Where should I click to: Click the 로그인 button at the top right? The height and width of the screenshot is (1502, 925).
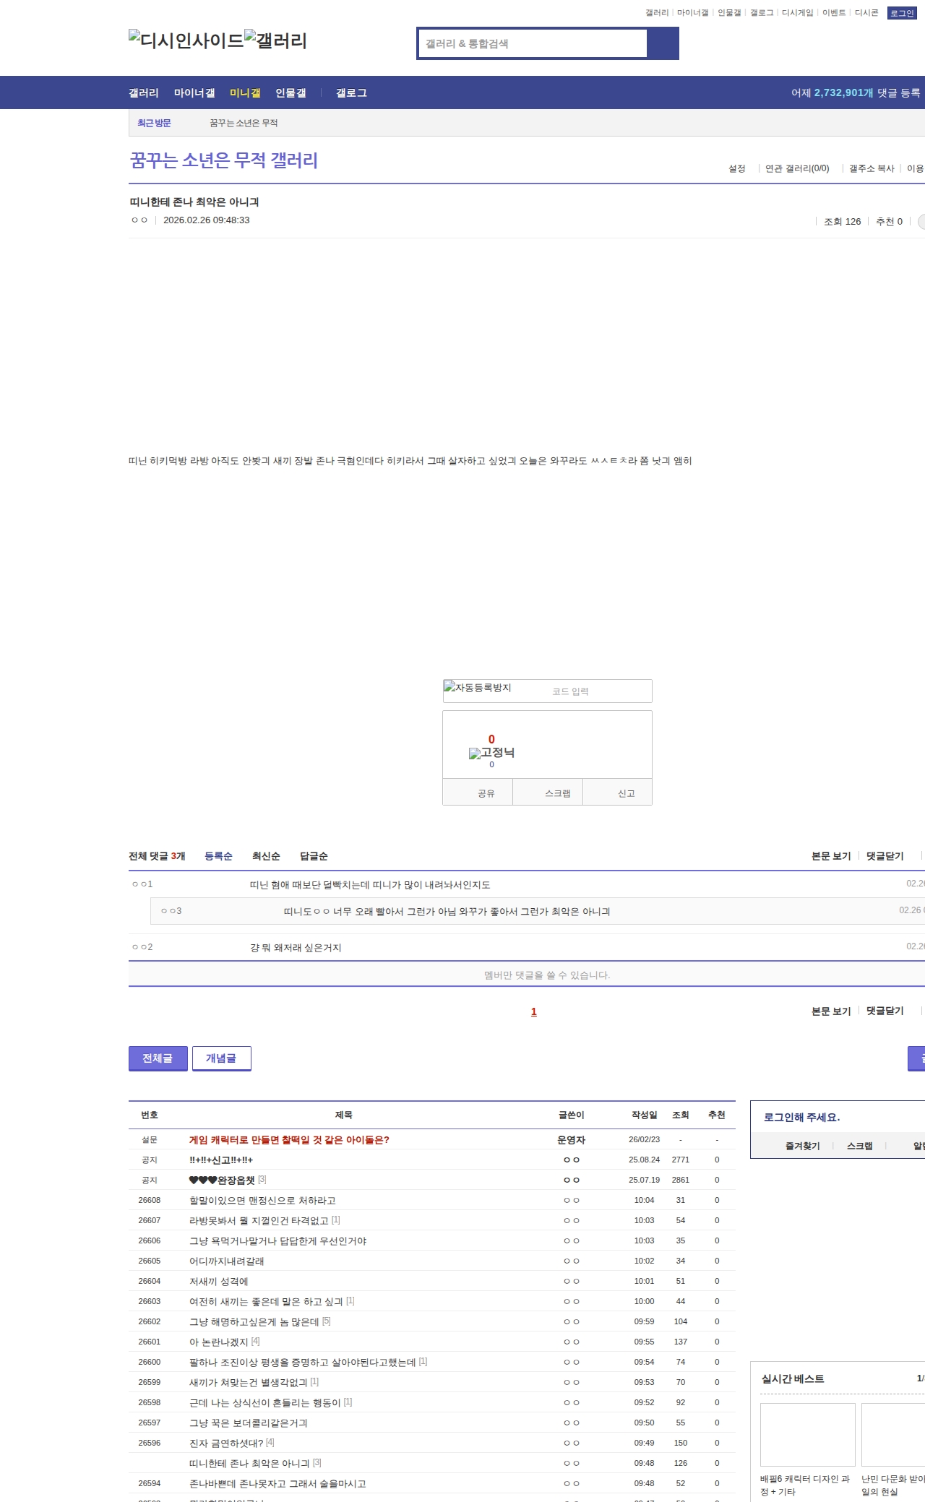click(x=901, y=13)
